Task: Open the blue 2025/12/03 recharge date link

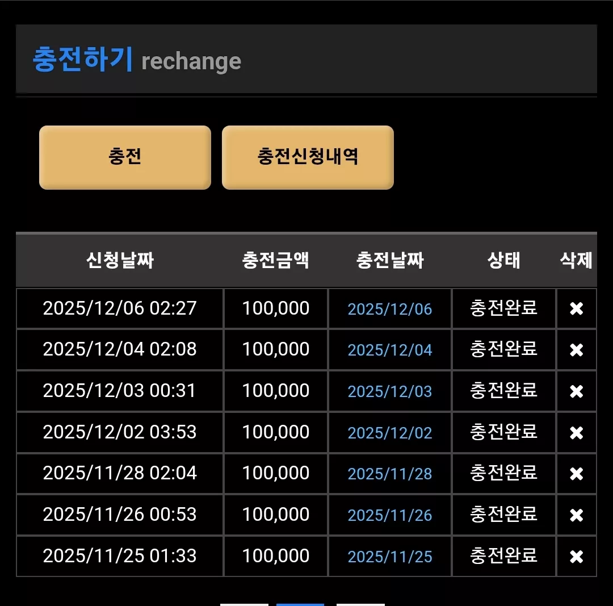Action: pyautogui.click(x=390, y=392)
